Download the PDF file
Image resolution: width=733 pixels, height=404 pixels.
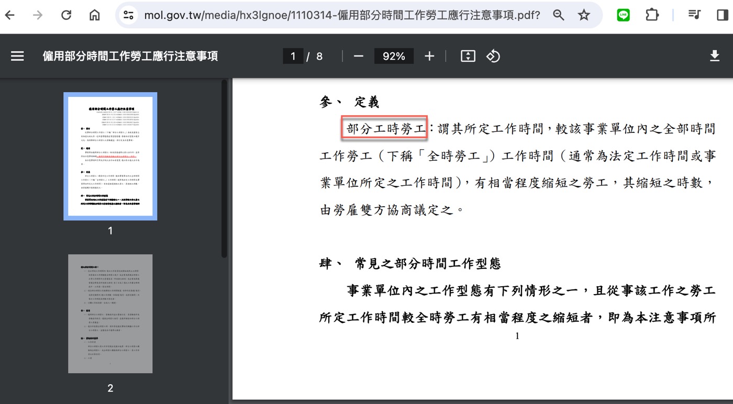click(x=715, y=56)
